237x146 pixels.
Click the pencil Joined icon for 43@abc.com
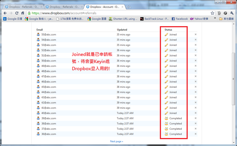tap(166, 97)
